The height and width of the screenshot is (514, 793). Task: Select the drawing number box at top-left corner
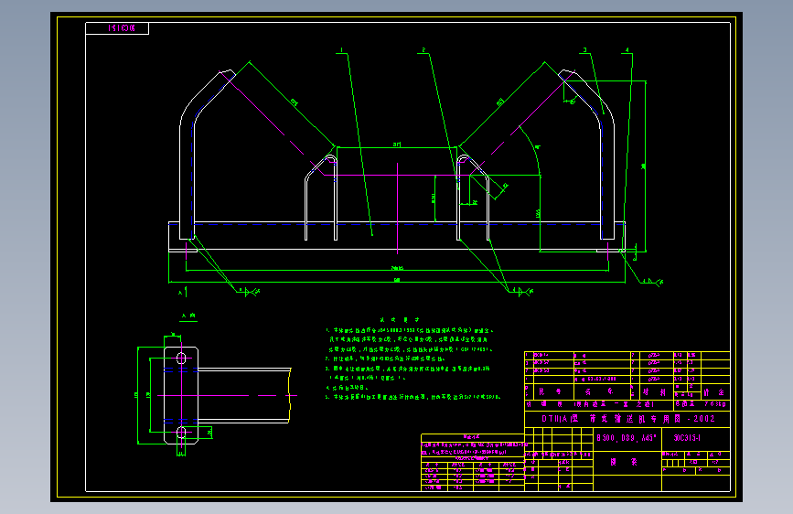tap(117, 28)
